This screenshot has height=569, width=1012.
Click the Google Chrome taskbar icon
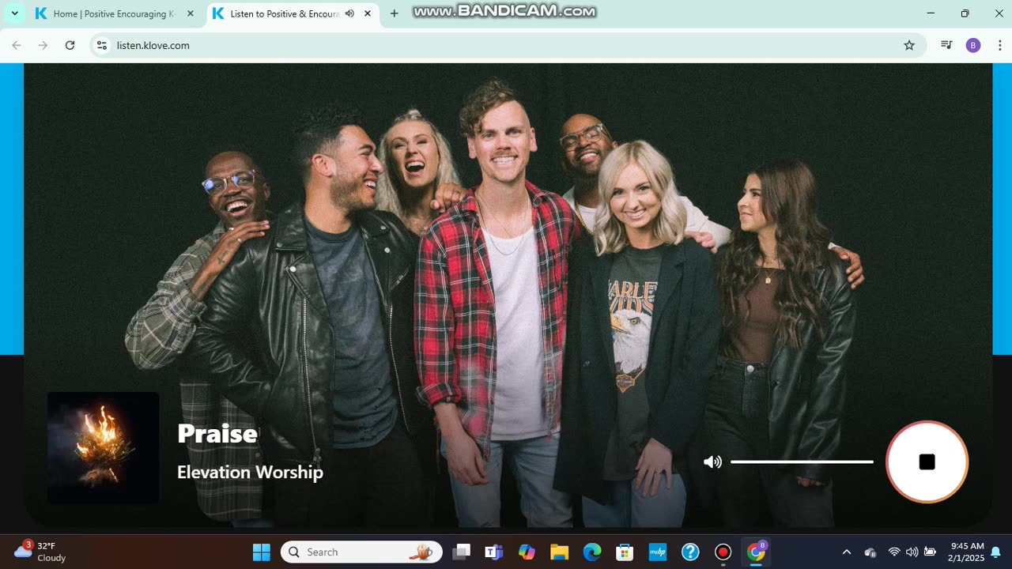point(757,552)
